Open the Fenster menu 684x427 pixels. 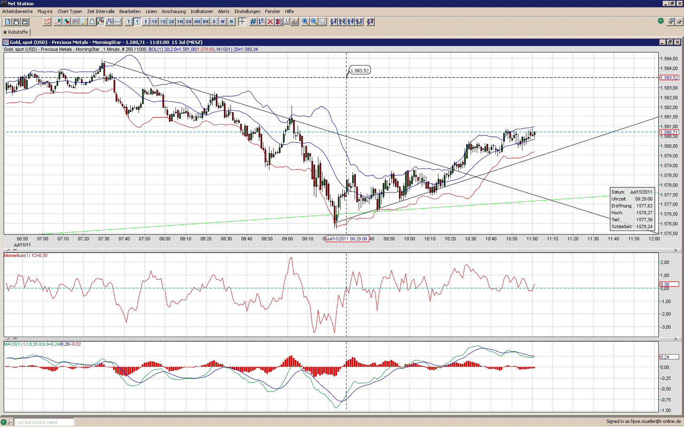272,11
